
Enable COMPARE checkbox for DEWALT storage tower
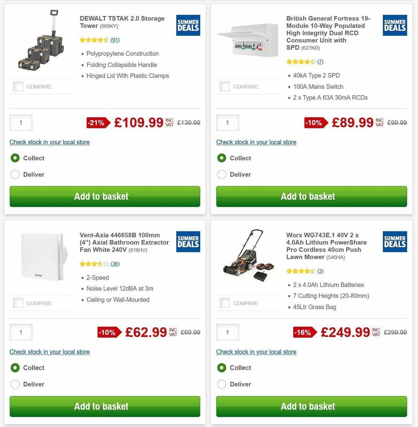pyautogui.click(x=18, y=86)
